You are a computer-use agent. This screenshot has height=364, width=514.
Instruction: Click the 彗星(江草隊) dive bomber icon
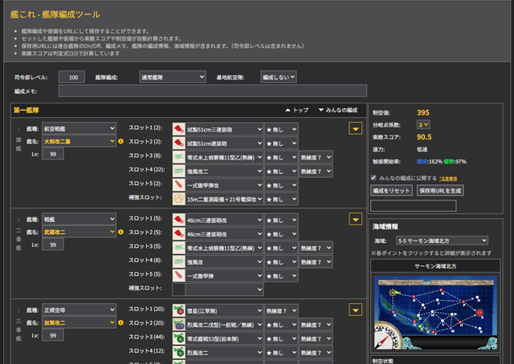[x=181, y=309]
